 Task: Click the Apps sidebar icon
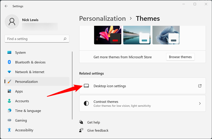(9, 91)
